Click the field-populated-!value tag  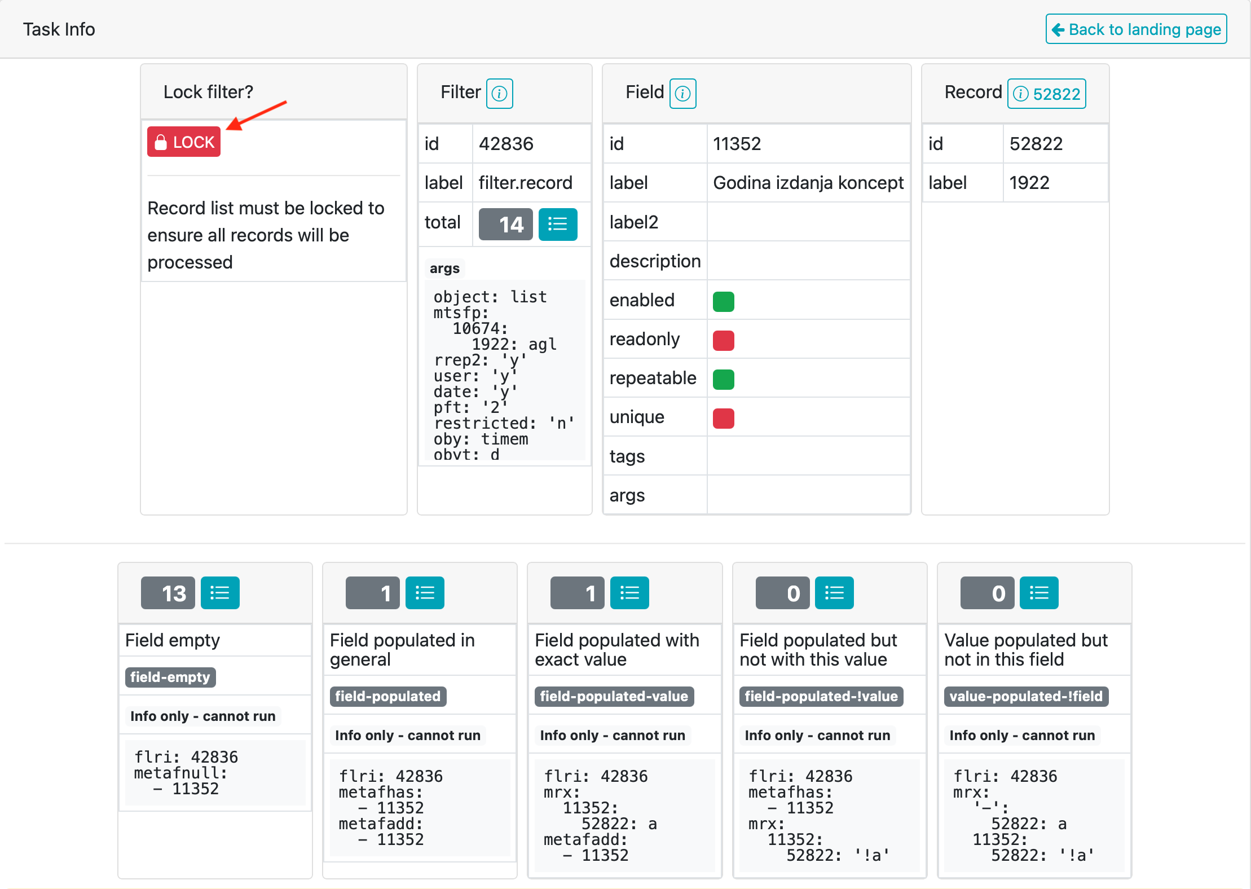pos(821,696)
